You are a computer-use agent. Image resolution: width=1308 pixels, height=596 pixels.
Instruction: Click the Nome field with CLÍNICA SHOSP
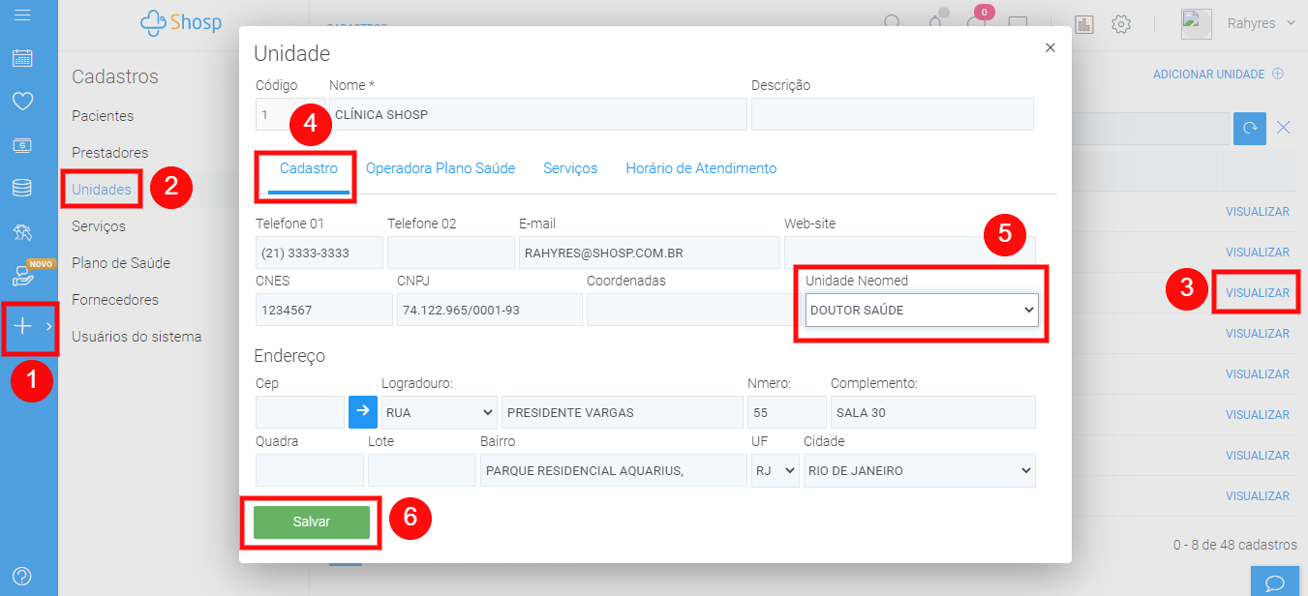(538, 114)
